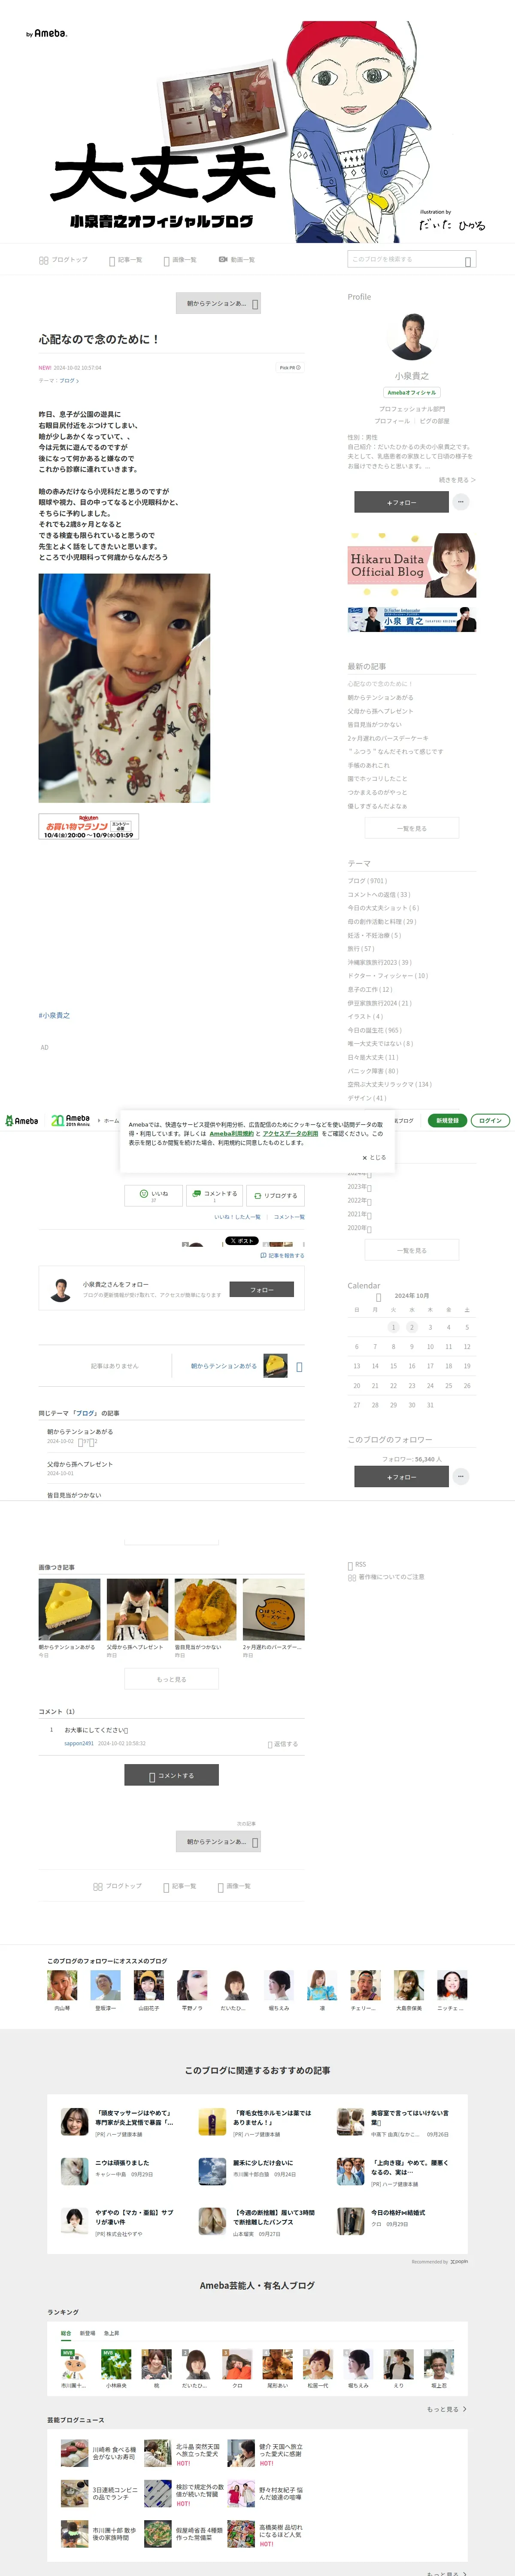
Task: Click the Amebaオフィシャル badge
Action: coord(411,392)
